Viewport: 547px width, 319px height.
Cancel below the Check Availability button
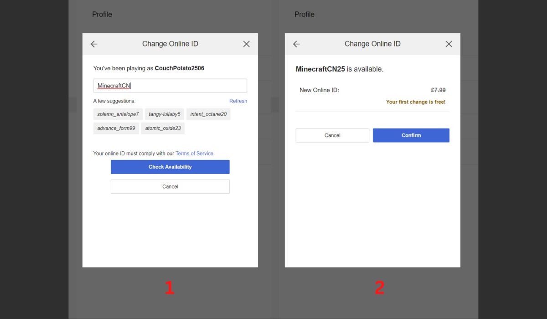(170, 187)
